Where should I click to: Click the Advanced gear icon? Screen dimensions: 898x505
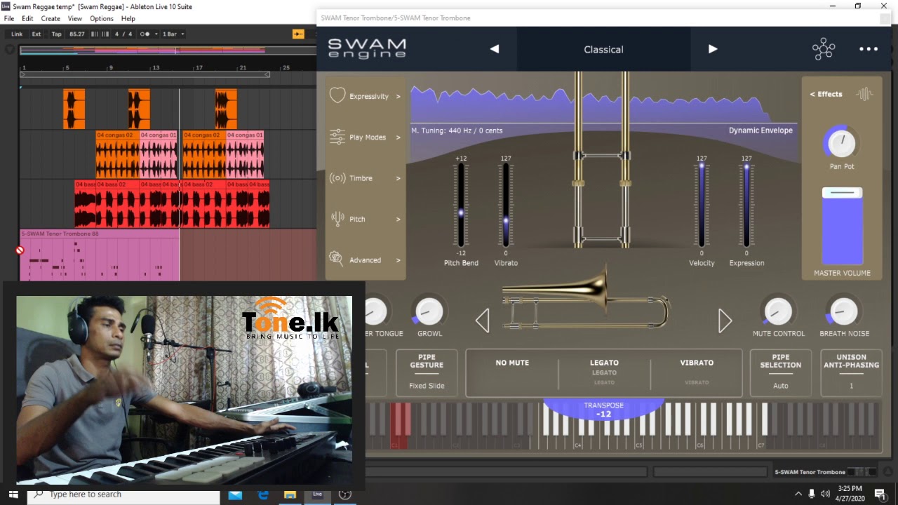coord(336,259)
